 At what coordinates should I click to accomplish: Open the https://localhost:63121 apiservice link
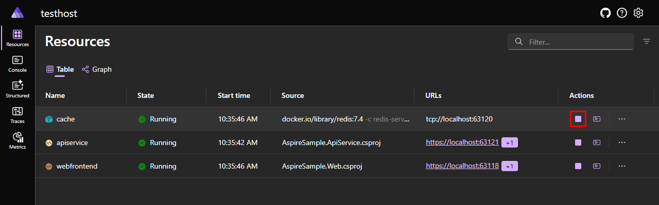pos(462,142)
